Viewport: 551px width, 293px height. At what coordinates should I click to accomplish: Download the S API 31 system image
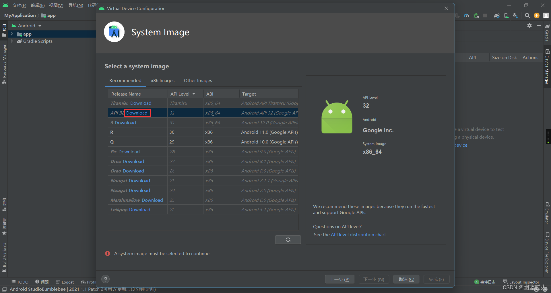pyautogui.click(x=125, y=123)
